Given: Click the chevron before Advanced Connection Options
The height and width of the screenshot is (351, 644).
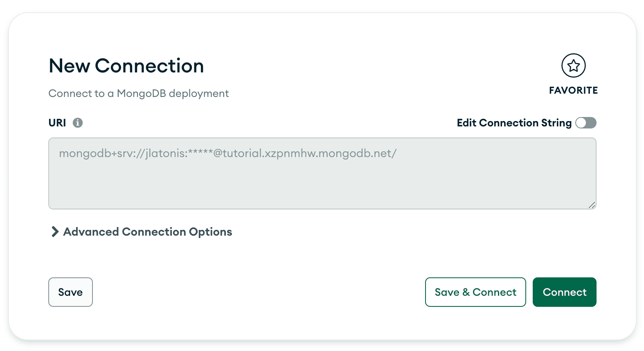Looking at the screenshot, I should pos(54,232).
